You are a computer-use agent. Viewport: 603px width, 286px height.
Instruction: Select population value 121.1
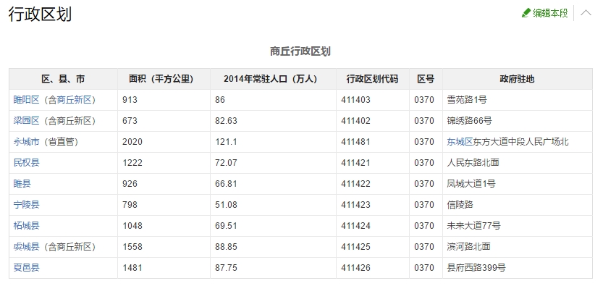pyautogui.click(x=226, y=142)
